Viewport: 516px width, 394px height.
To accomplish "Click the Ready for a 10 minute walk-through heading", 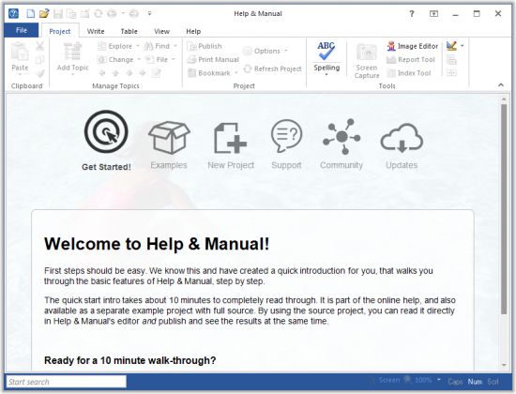I will pos(130,360).
